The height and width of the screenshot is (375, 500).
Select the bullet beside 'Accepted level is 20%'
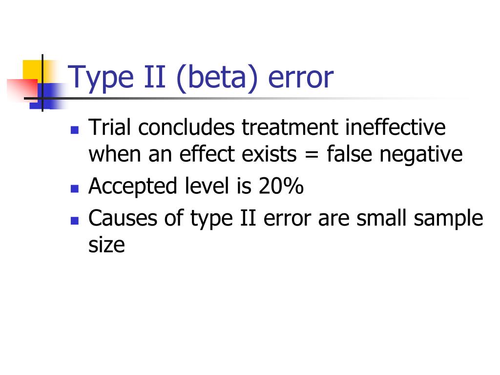pos(75,189)
